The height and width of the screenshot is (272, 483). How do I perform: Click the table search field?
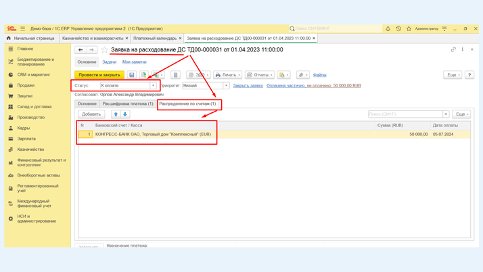(x=405, y=114)
